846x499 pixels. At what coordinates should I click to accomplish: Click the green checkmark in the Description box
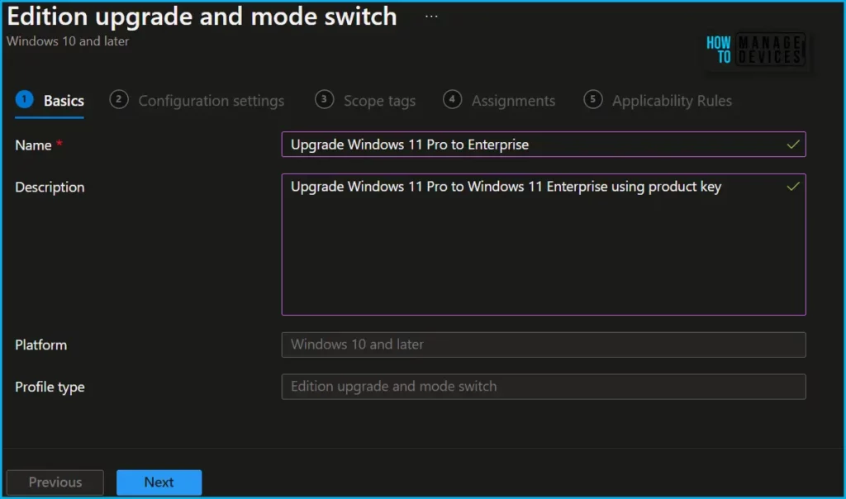[793, 187]
